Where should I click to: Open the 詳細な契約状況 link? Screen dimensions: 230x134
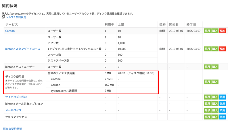pos(12,129)
